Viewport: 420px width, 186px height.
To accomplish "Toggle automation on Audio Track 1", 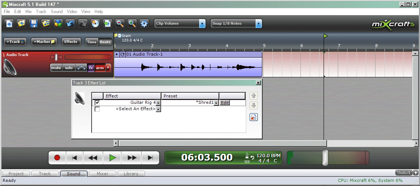I will [81, 68].
